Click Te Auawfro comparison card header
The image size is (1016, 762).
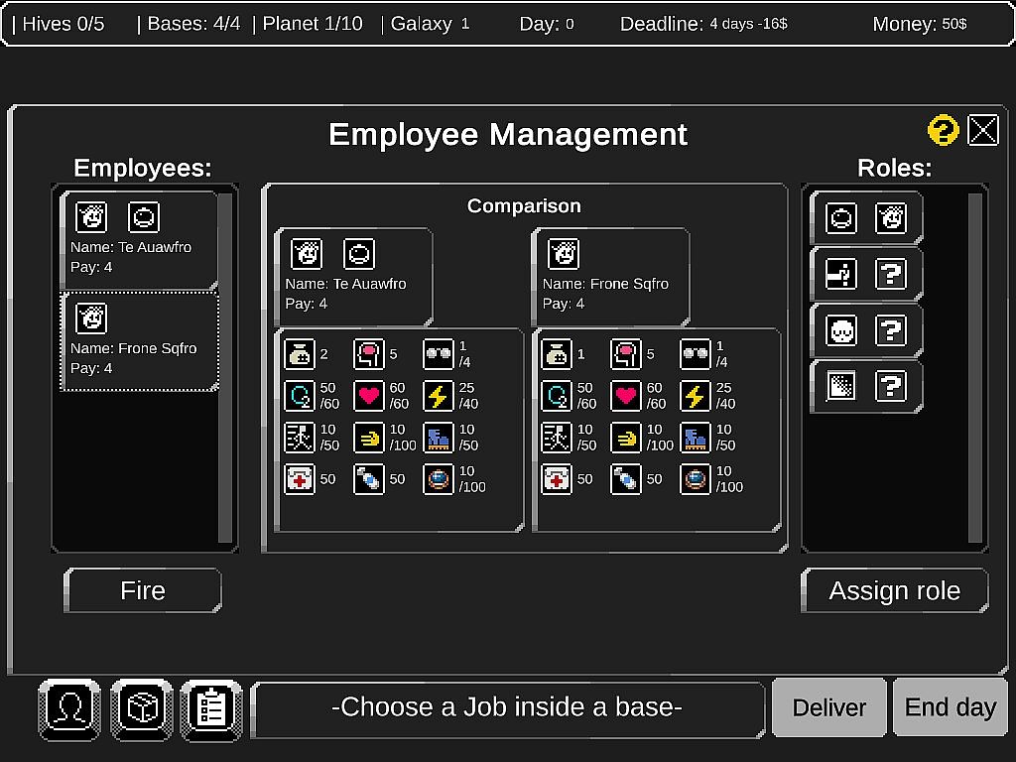click(x=353, y=277)
